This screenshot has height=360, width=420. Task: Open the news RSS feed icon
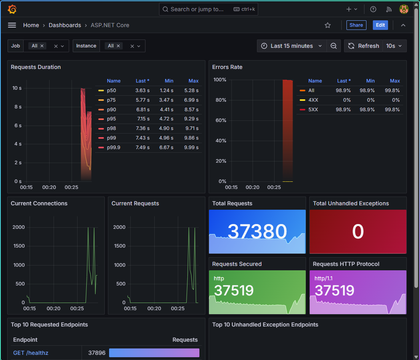point(389,9)
